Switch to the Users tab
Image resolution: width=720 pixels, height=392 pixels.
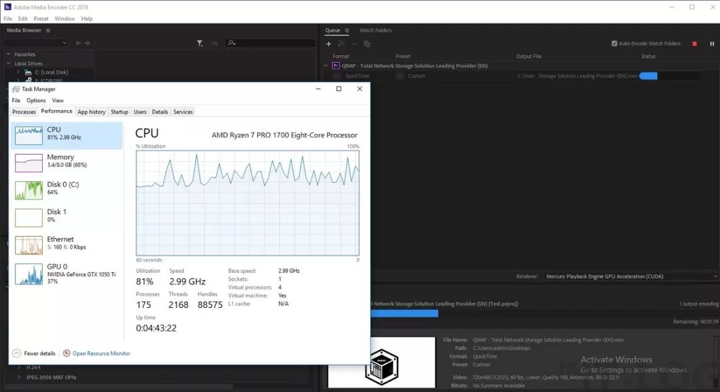(x=140, y=112)
